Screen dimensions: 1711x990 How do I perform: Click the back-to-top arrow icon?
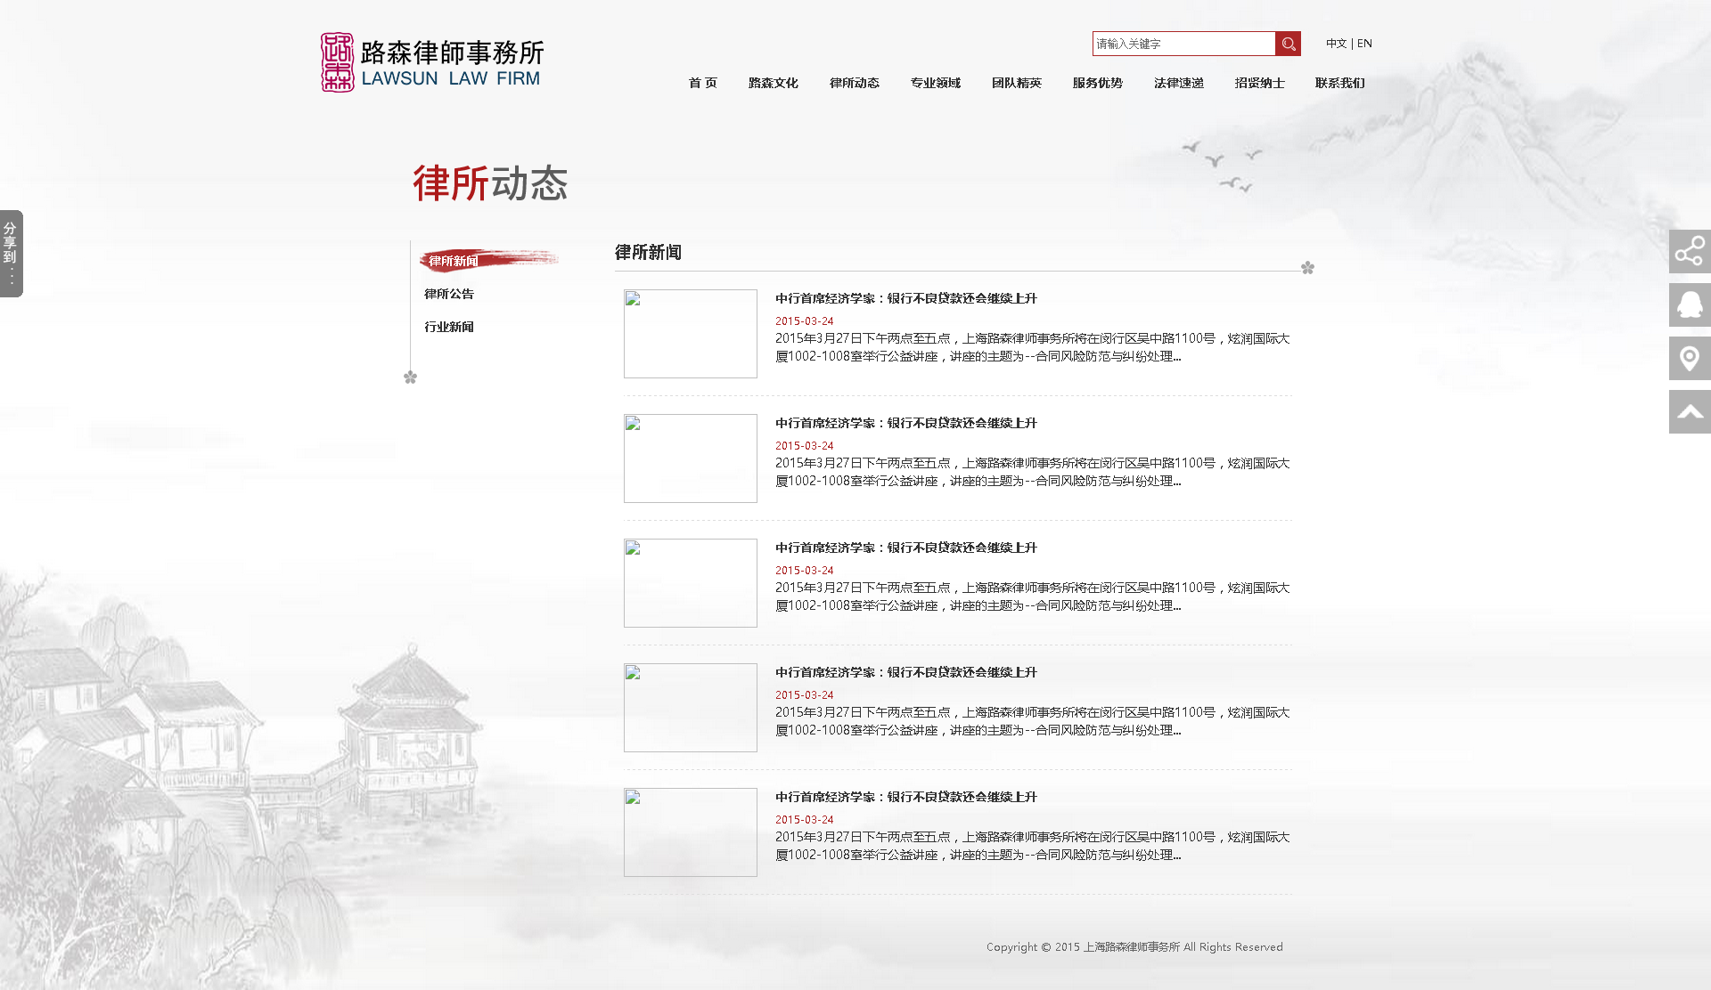(1690, 412)
